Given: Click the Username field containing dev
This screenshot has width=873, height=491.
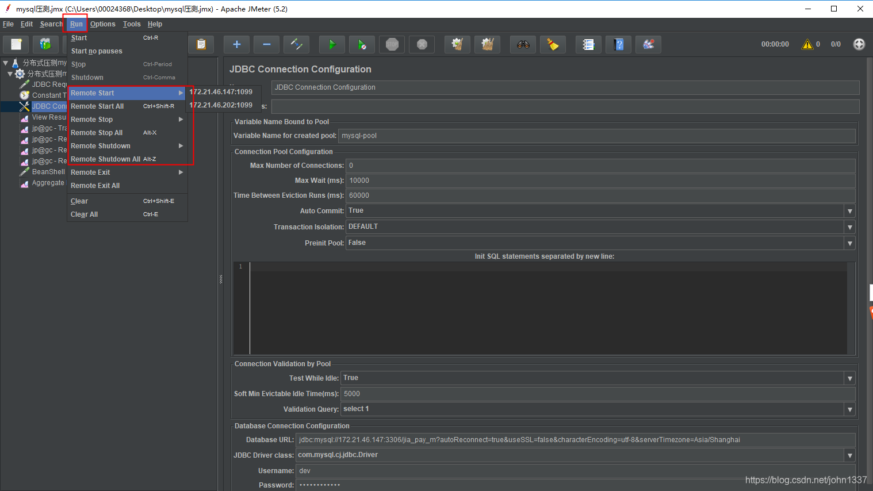Looking at the screenshot, I should coord(576,471).
